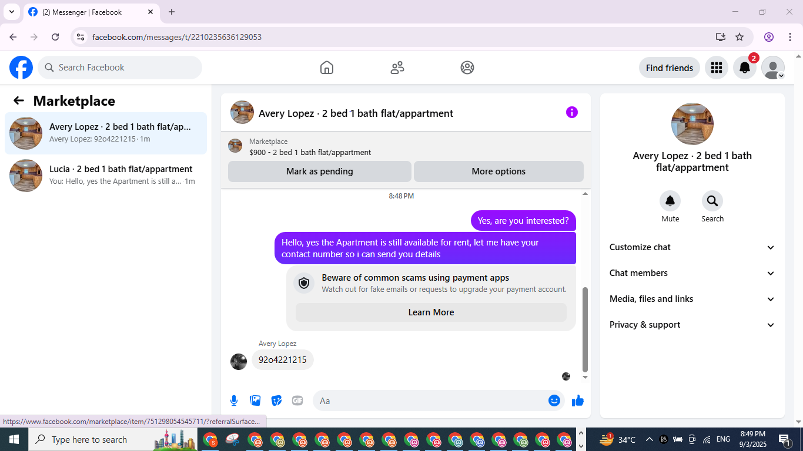
Task: Open the sticker picker icon
Action: click(276, 400)
